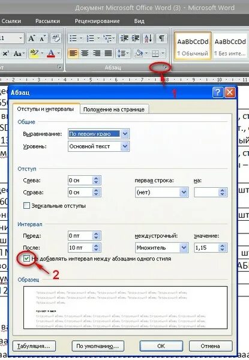Confirm dialog with OK button
The width and height of the screenshot is (249, 360).
[x=161, y=346]
